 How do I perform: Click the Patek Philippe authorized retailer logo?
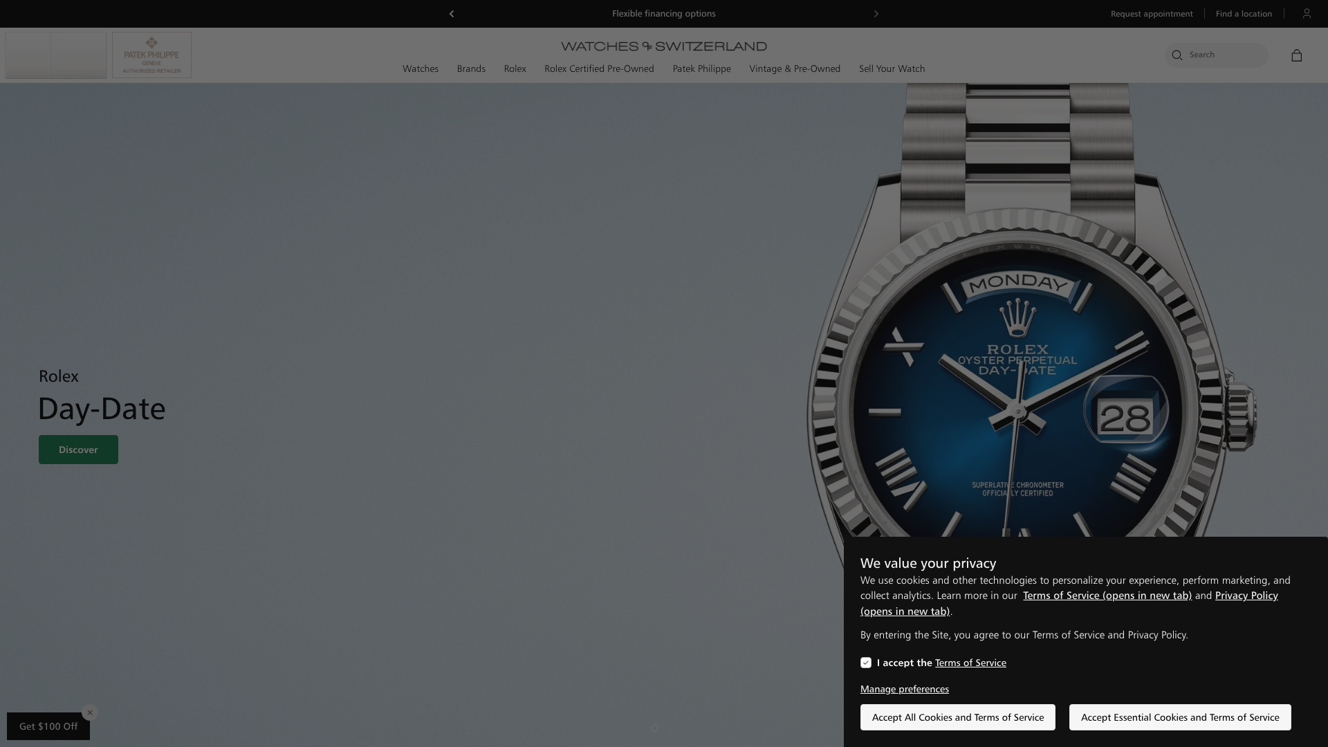pos(151,55)
